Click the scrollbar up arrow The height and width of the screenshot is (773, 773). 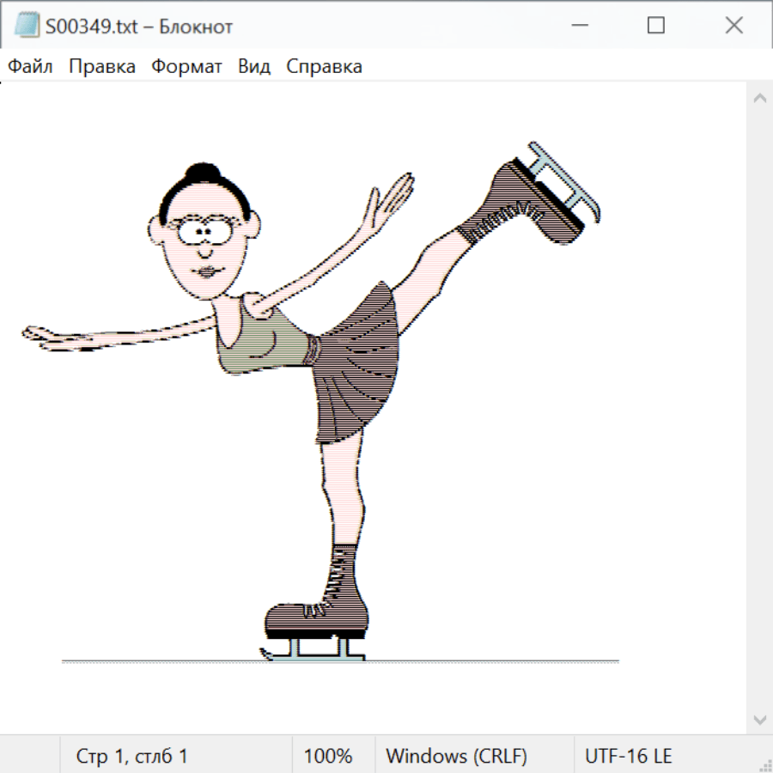[x=759, y=99]
